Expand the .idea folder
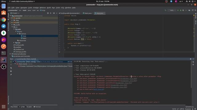The image size is (197, 110). click(x=12, y=20)
